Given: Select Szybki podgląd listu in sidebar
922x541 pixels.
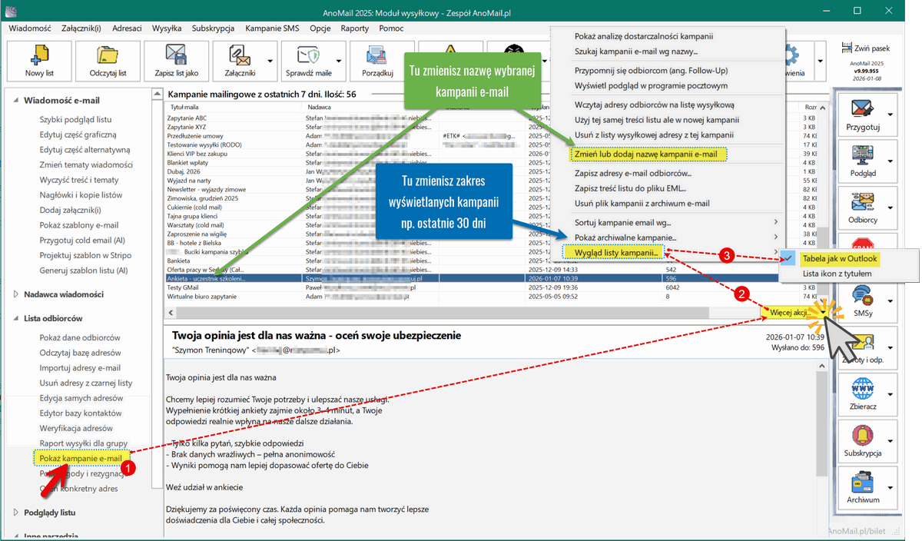Looking at the screenshot, I should [75, 120].
